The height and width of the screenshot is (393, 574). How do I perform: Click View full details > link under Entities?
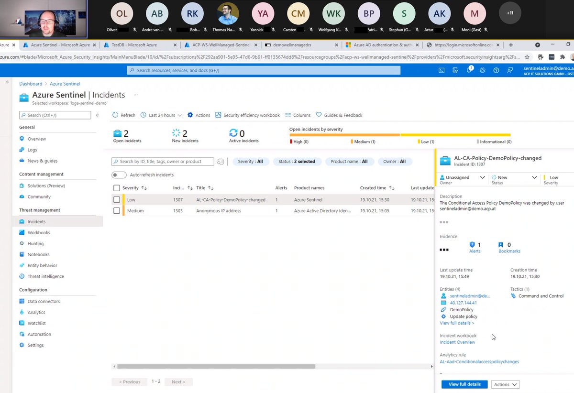(x=457, y=323)
